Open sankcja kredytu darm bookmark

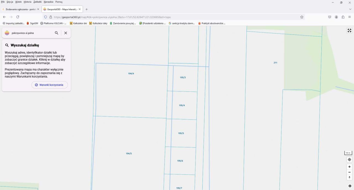point(182,23)
